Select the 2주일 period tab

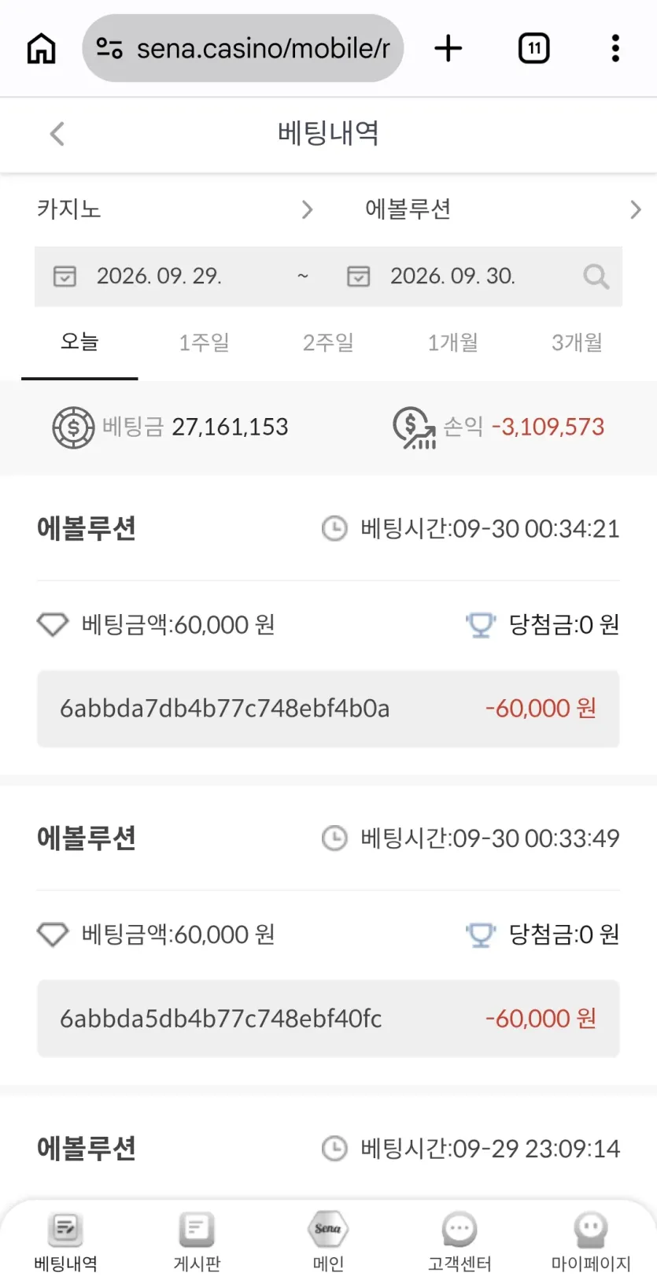[x=328, y=342]
